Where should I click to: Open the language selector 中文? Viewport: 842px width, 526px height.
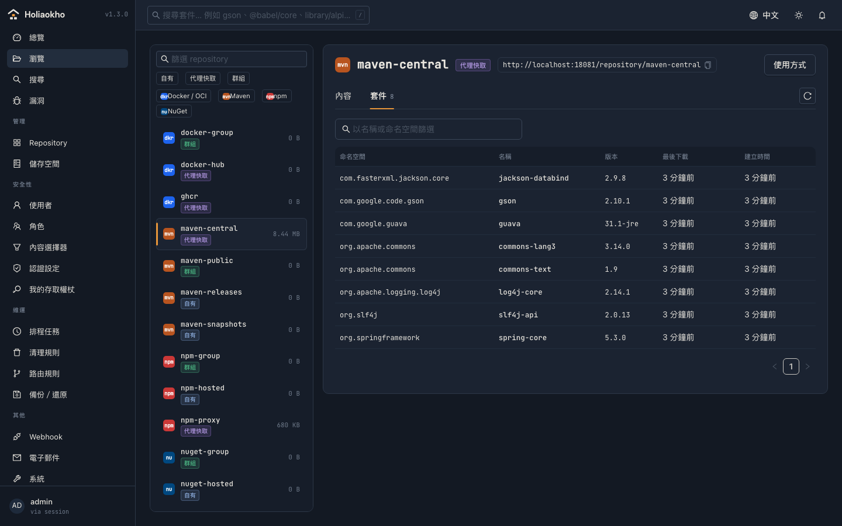click(764, 15)
